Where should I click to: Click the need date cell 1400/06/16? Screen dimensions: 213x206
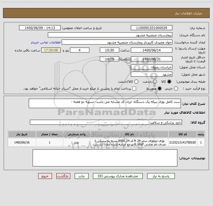(22, 142)
